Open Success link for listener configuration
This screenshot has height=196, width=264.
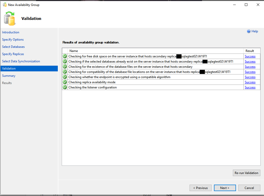tap(250, 87)
